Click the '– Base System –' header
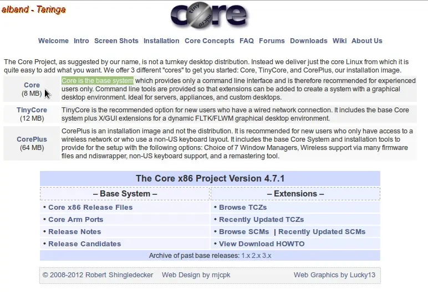The width and height of the screenshot is (428, 295). [125, 194]
